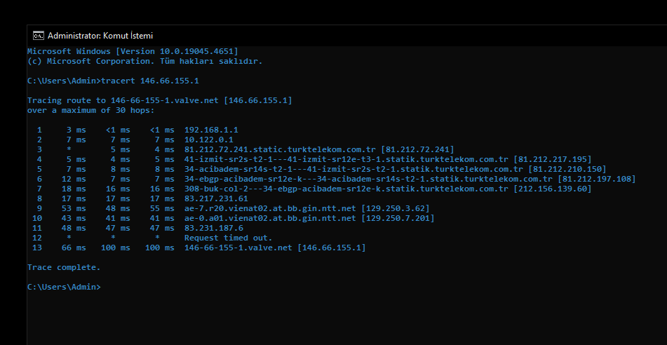Click the 83.217.231.61 address on hop 8
The image size is (667, 345).
click(216, 198)
